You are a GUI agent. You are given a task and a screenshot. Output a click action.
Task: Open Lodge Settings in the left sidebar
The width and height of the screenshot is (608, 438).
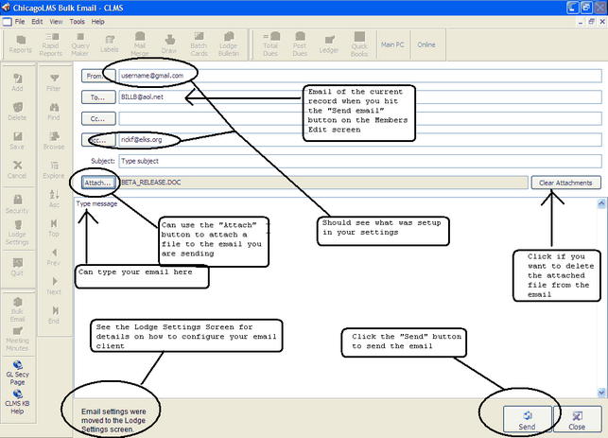[x=19, y=228]
